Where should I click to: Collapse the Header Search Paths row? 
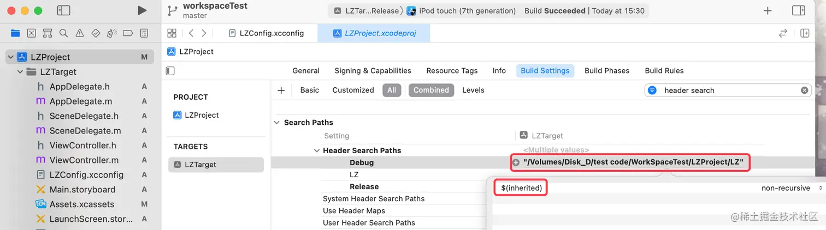316,150
